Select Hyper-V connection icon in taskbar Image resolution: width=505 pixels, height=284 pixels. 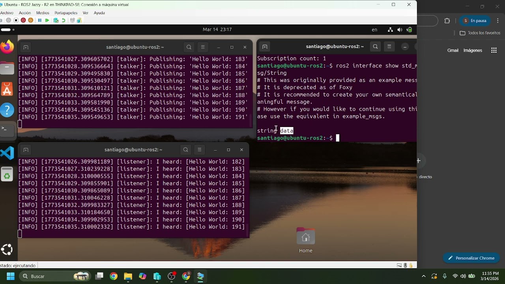click(200, 276)
